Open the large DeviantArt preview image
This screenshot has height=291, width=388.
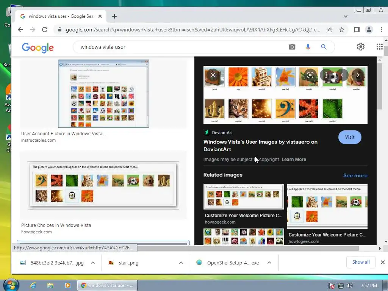click(285, 95)
